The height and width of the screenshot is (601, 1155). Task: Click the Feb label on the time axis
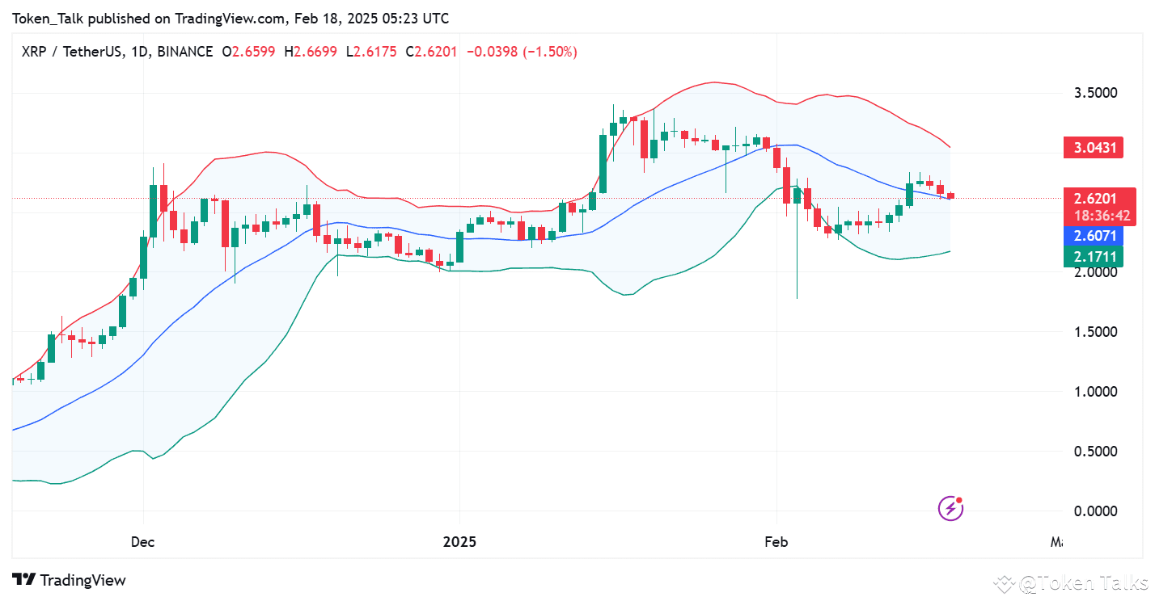coord(776,542)
